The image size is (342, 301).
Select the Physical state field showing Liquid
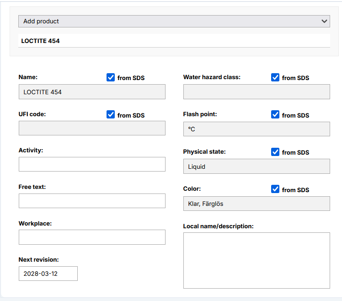(256, 167)
